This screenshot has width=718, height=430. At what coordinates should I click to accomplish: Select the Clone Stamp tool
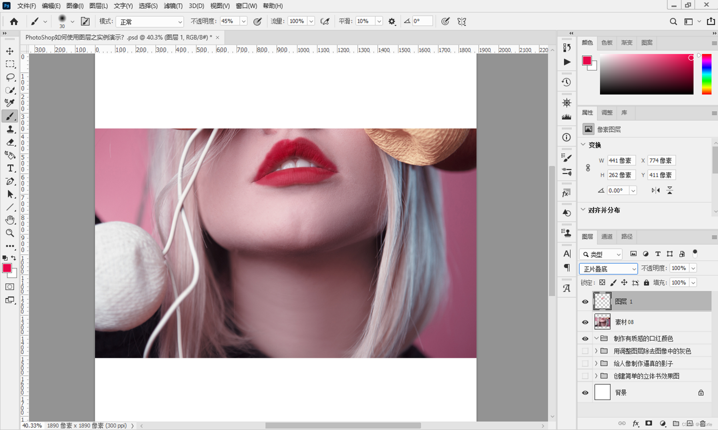coord(10,129)
